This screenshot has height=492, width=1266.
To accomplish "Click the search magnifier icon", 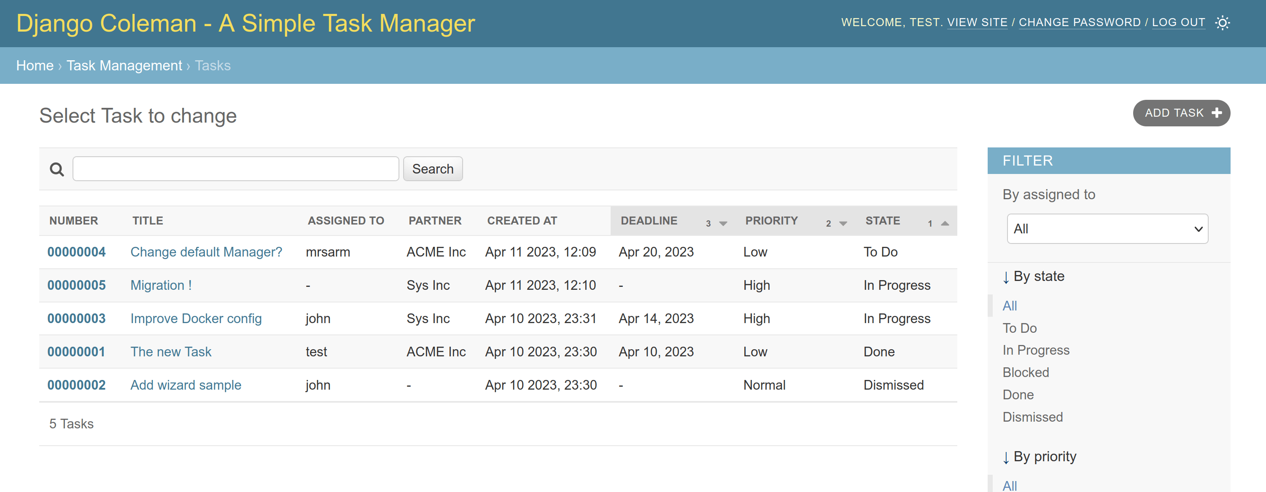I will (x=57, y=169).
